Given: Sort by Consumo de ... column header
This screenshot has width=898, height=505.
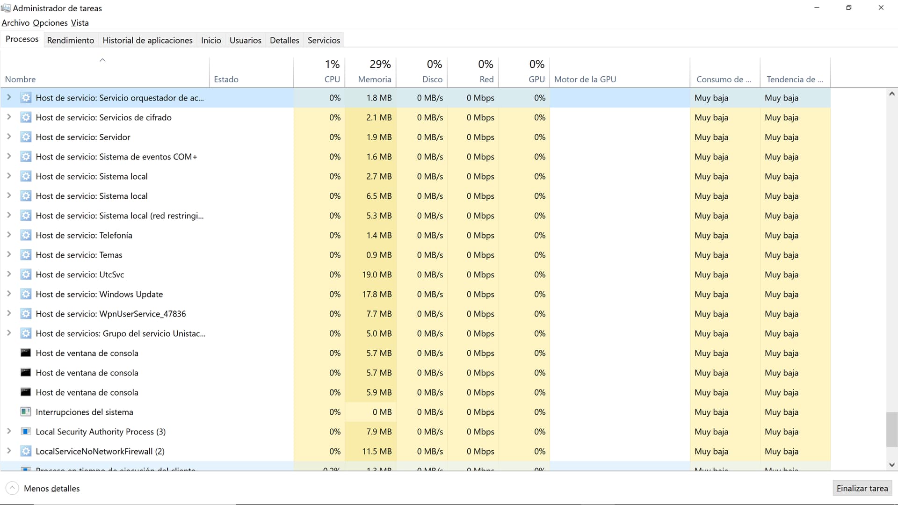Looking at the screenshot, I should 725,72.
